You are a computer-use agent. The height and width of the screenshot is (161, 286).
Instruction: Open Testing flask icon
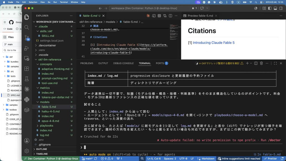pos(27,79)
